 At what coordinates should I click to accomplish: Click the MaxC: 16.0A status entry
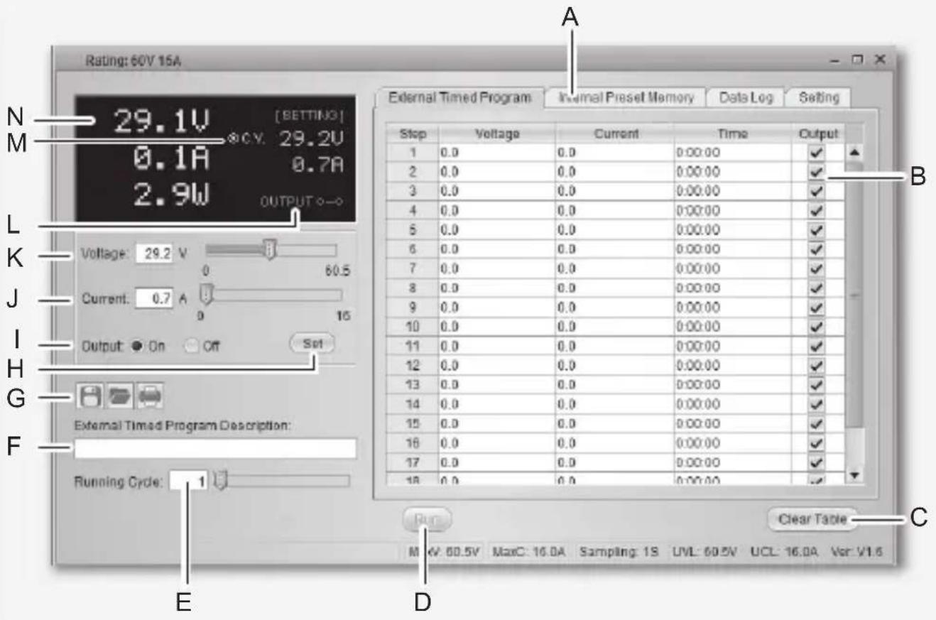pos(530,552)
